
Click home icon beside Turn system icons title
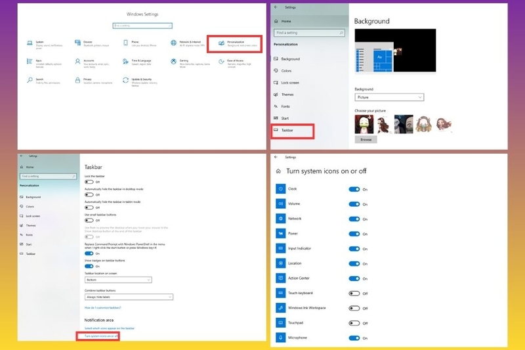[x=278, y=171]
